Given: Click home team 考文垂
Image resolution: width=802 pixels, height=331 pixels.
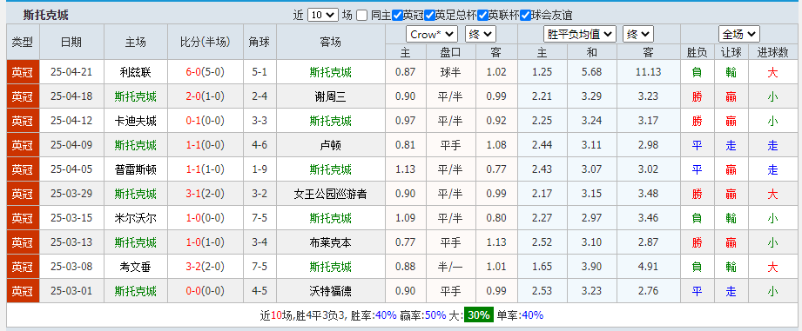Looking at the screenshot, I should point(136,267).
